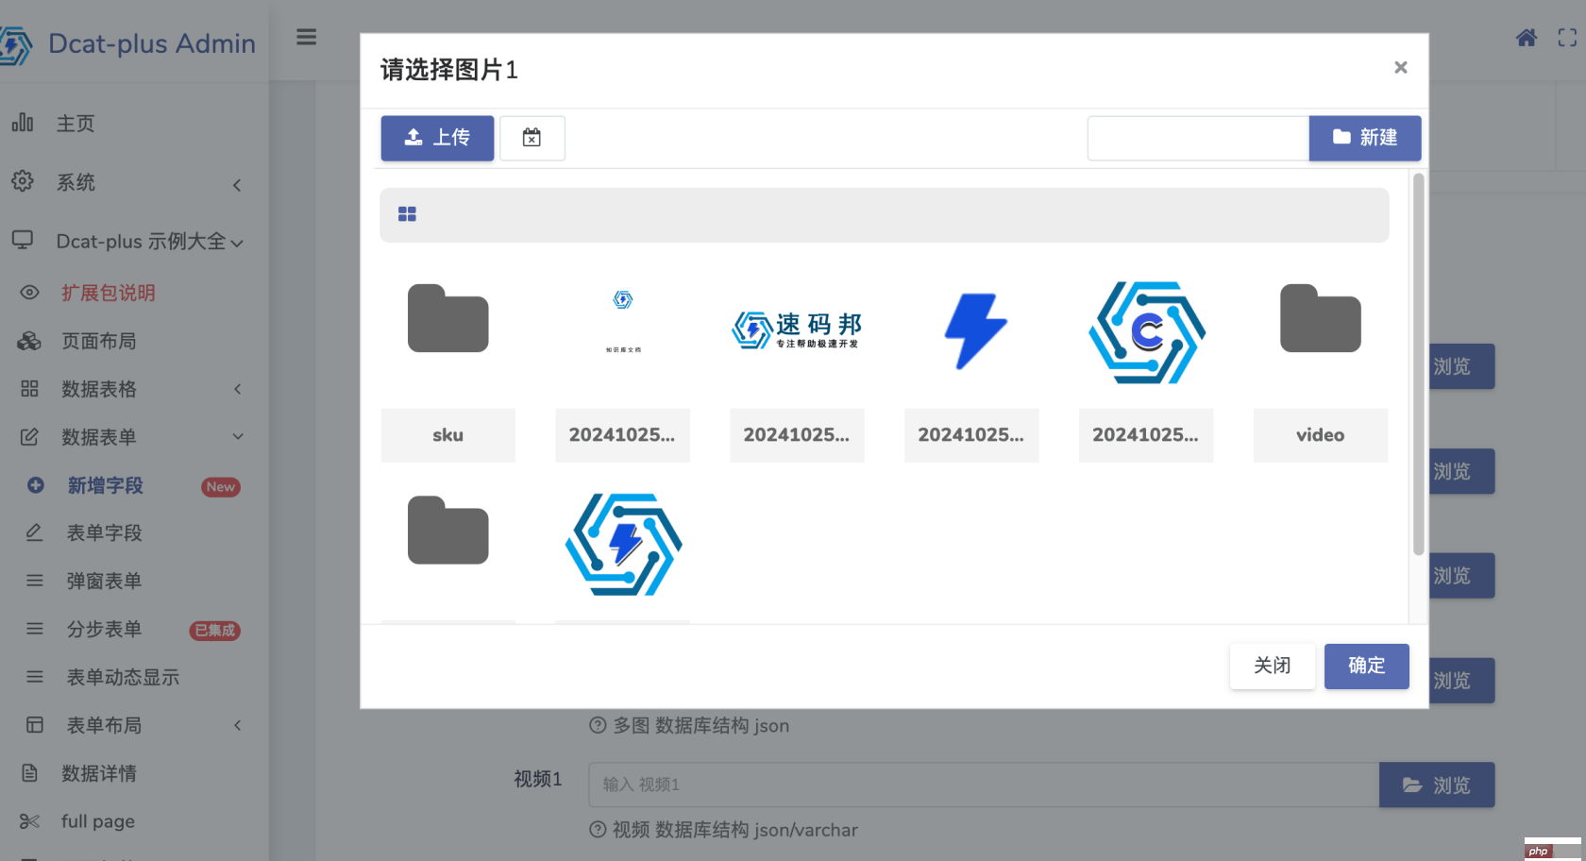Select the small logo image thumbnail
Image resolution: width=1586 pixels, height=861 pixels.
[623, 322]
